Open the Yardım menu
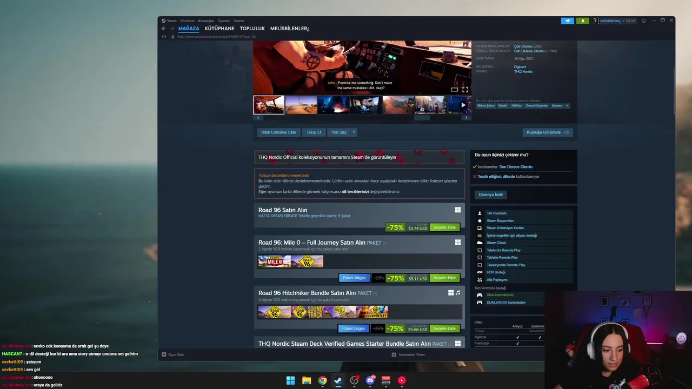 tap(238, 21)
